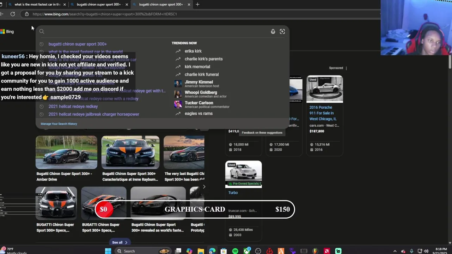Click the site info lock icon in address bar

click(x=26, y=14)
